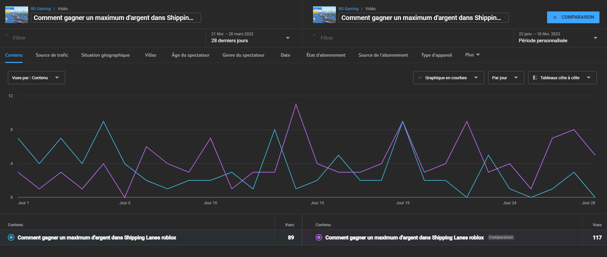Click the right table 'Contenu' column header

tap(323, 225)
